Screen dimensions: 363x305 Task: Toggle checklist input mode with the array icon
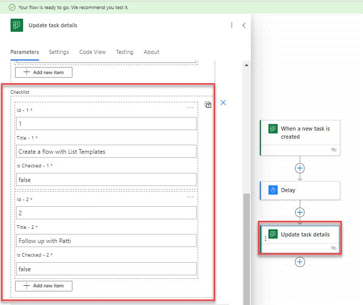pos(208,105)
